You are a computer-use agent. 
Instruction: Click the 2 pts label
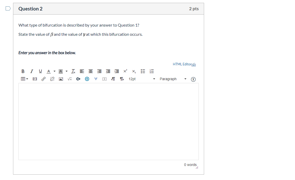[x=194, y=9]
